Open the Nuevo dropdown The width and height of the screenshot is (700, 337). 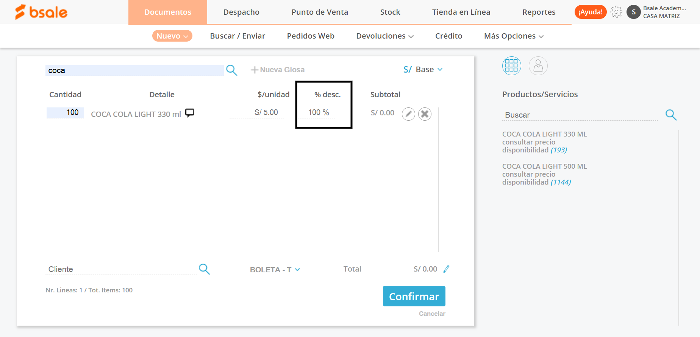172,36
